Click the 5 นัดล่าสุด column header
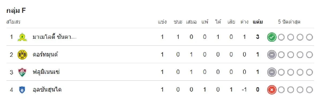Image resolution: width=321 pixels, height=106 pixels. [289, 22]
